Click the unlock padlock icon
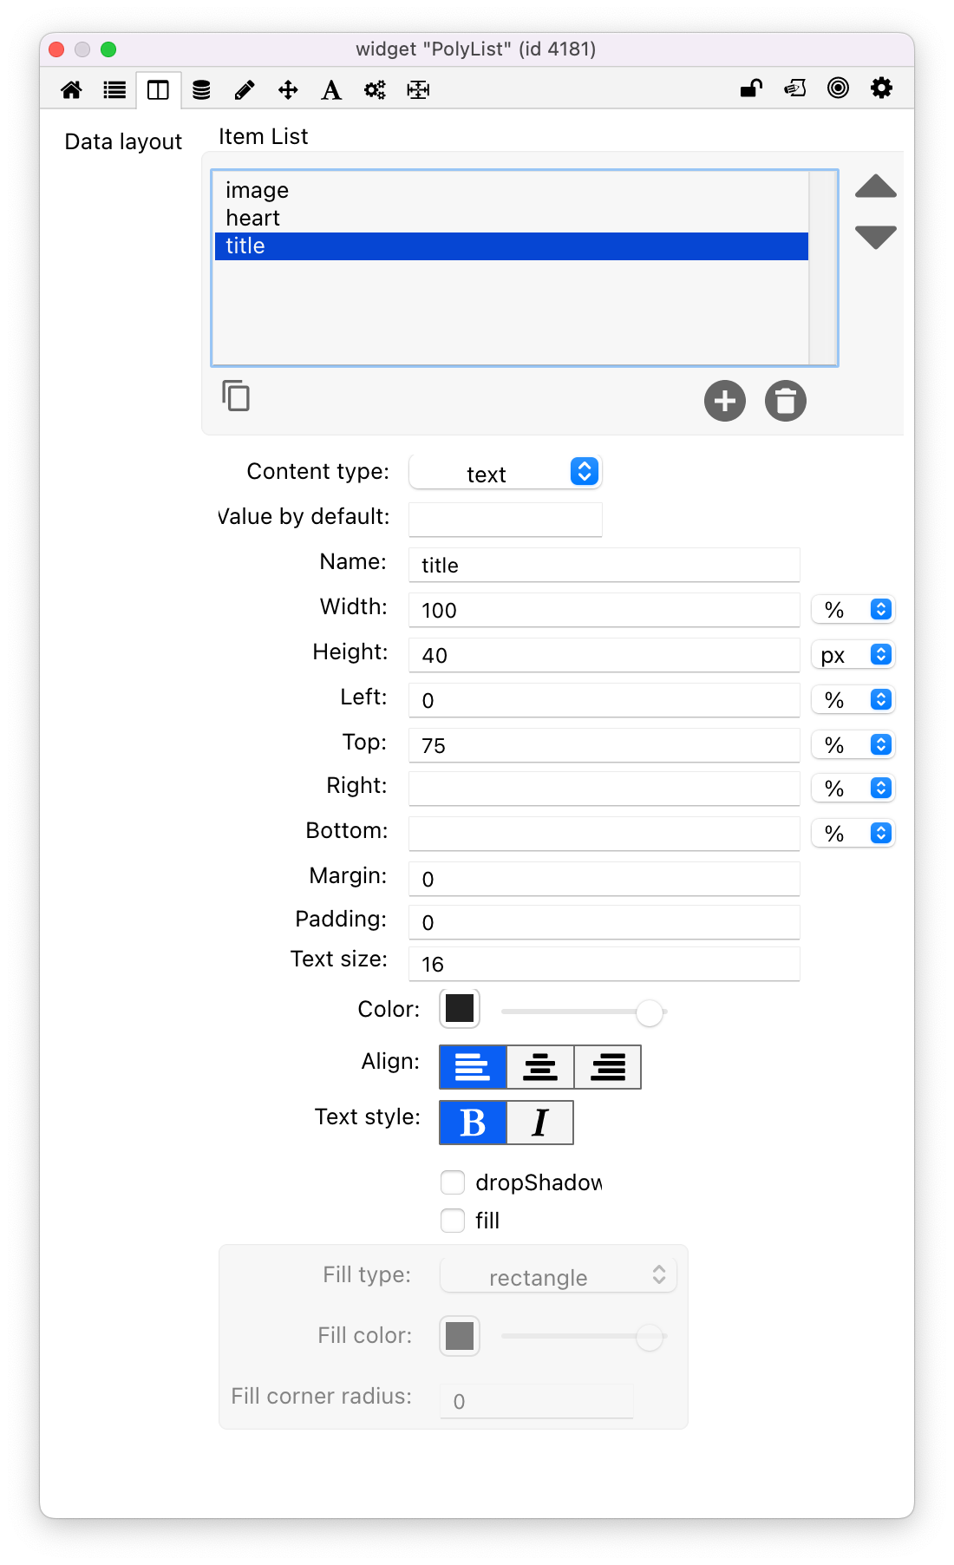The height and width of the screenshot is (1565, 954). tap(751, 88)
